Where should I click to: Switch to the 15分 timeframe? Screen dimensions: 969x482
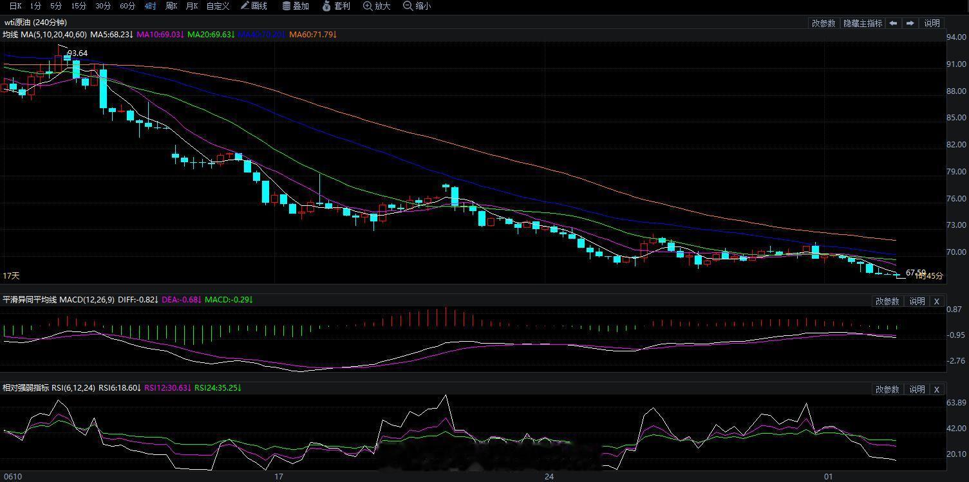[79, 6]
